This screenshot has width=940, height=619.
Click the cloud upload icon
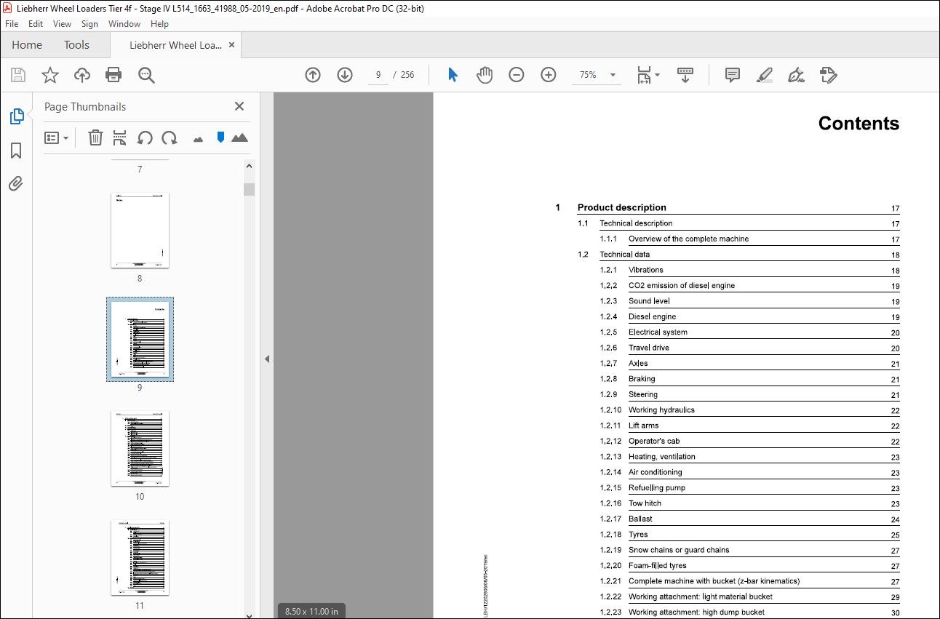click(x=82, y=75)
